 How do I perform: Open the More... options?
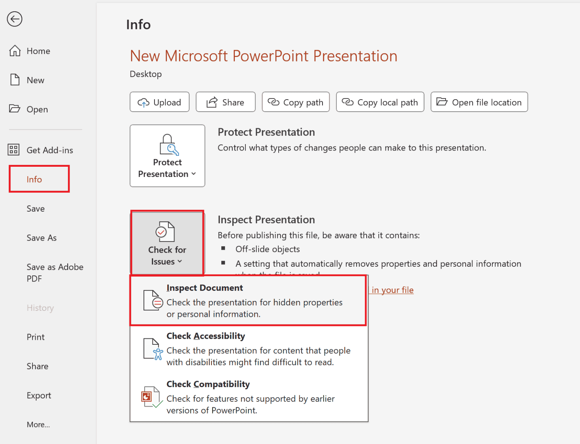point(38,424)
